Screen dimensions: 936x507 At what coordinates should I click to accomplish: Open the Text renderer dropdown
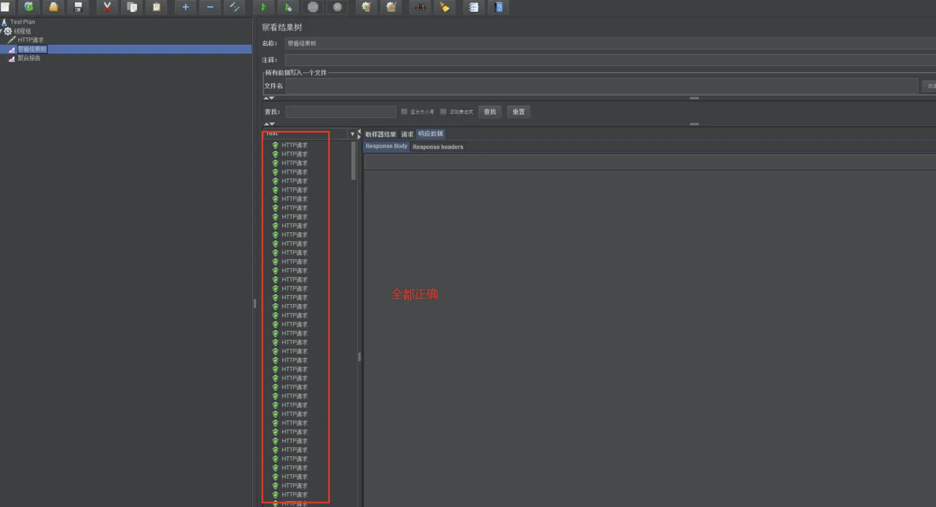352,134
